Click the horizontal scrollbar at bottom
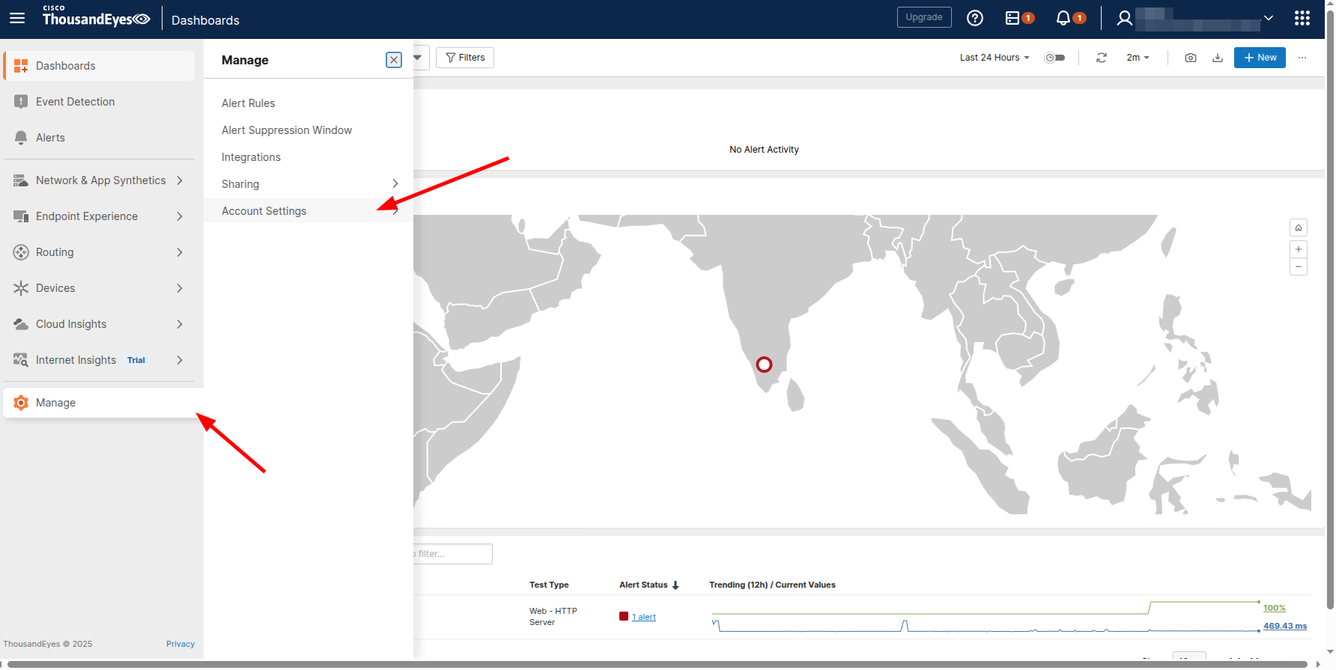1336x670 pixels. pyautogui.click(x=658, y=664)
